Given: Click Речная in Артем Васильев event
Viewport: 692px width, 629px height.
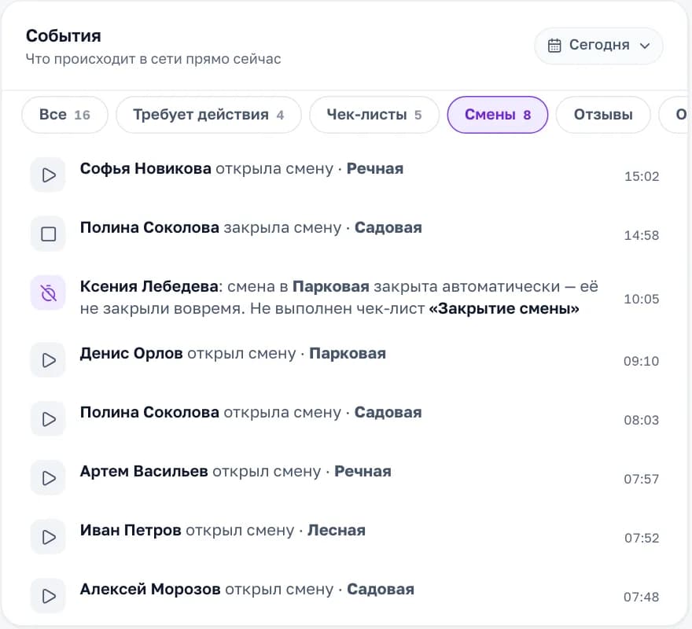Looking at the screenshot, I should click(x=363, y=472).
